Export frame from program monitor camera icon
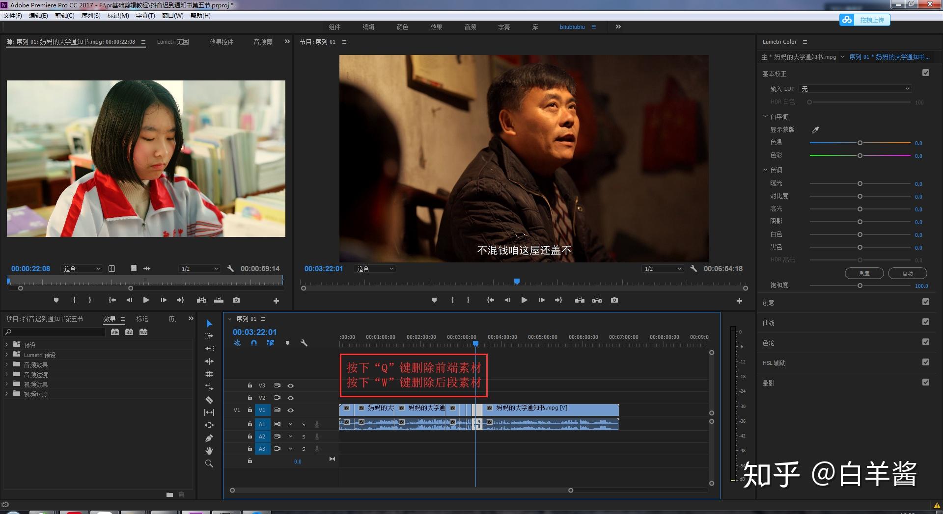The height and width of the screenshot is (514, 943). [x=614, y=300]
